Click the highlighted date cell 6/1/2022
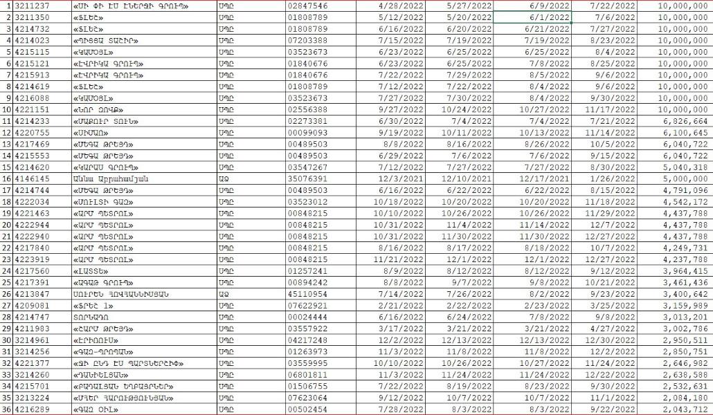Screen dimensions: 713x415 coord(532,17)
